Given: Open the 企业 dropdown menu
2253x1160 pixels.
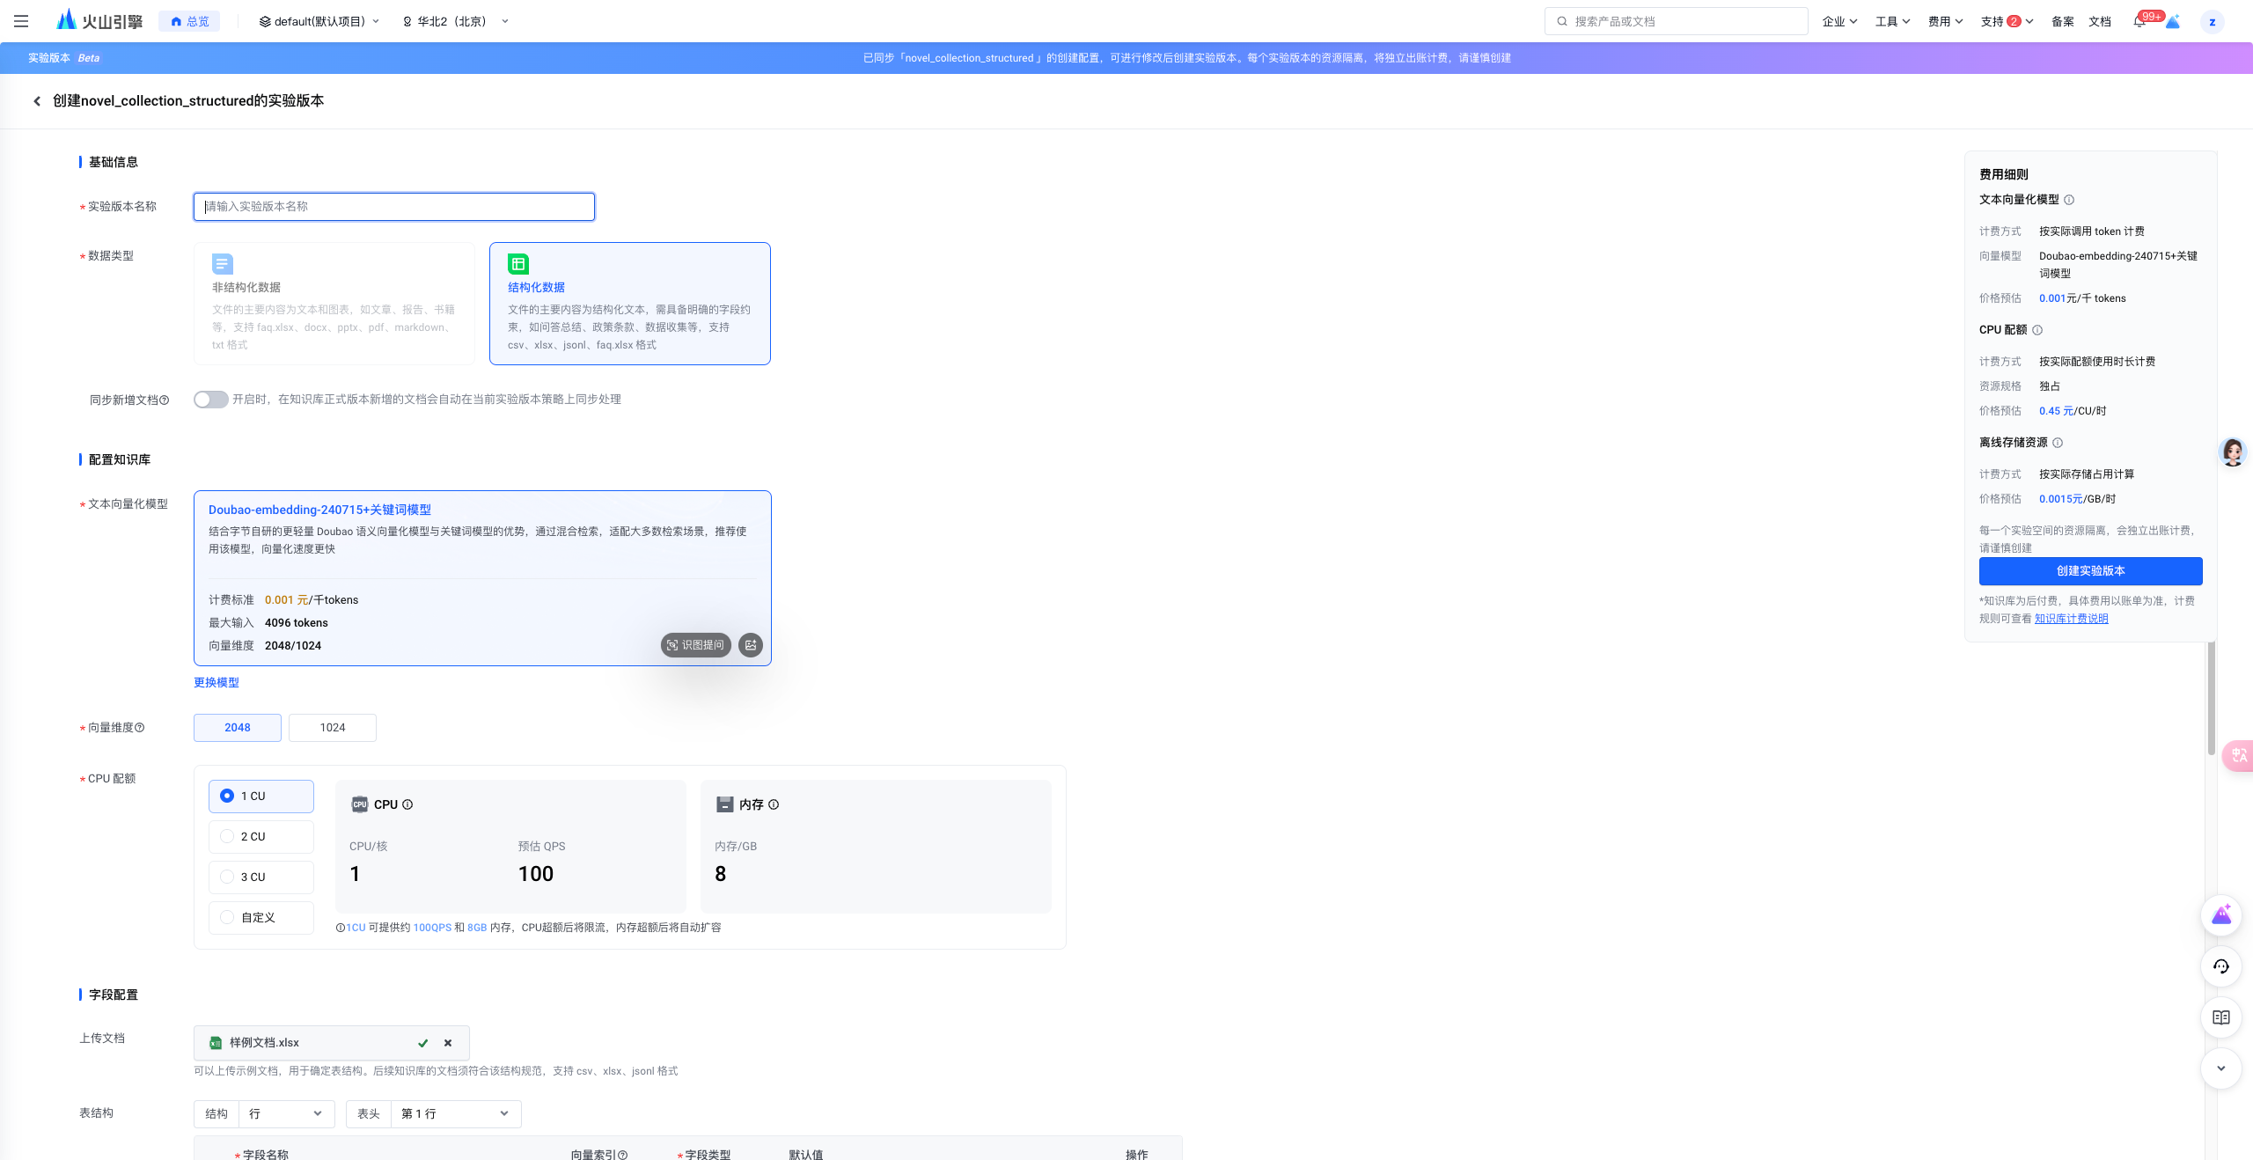Looking at the screenshot, I should coord(1839,21).
